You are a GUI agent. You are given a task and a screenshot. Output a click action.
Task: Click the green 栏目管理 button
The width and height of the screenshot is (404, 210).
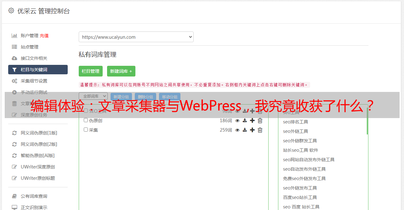point(91,71)
